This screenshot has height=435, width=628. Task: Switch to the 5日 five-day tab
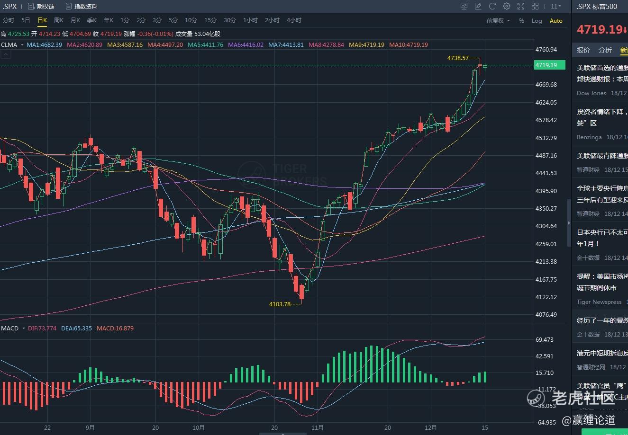point(26,20)
